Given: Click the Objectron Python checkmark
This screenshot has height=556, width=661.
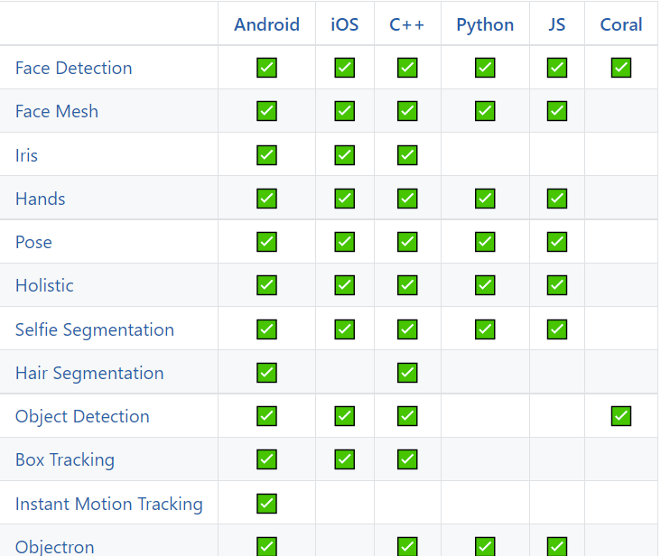Looking at the screenshot, I should point(485,546).
